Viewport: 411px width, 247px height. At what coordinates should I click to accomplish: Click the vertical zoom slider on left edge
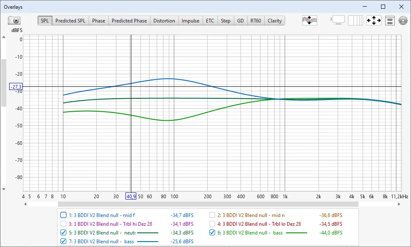point(4,82)
